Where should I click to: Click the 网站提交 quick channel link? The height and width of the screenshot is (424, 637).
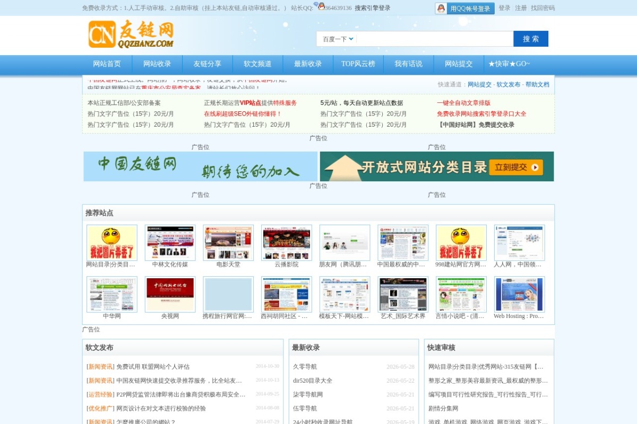479,84
